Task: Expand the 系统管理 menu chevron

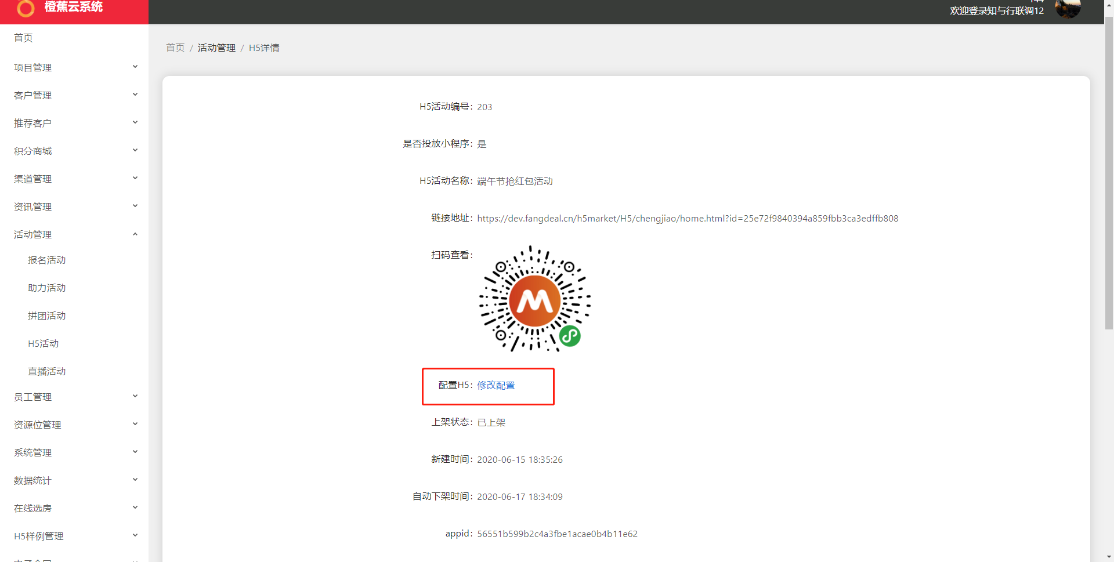Action: (135, 452)
